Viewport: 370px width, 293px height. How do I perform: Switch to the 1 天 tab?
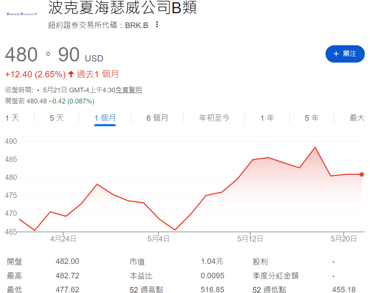point(12,118)
